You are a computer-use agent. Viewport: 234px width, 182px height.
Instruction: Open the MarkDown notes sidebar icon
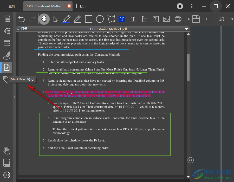tap(7, 67)
